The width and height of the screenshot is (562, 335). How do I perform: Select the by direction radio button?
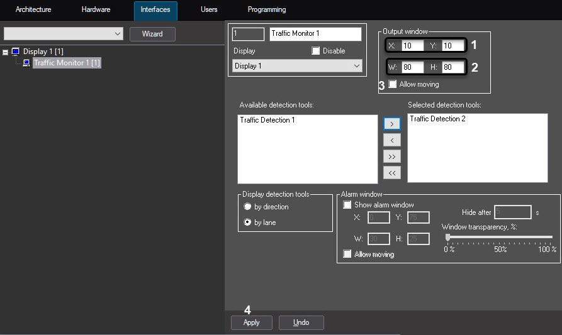(x=247, y=207)
